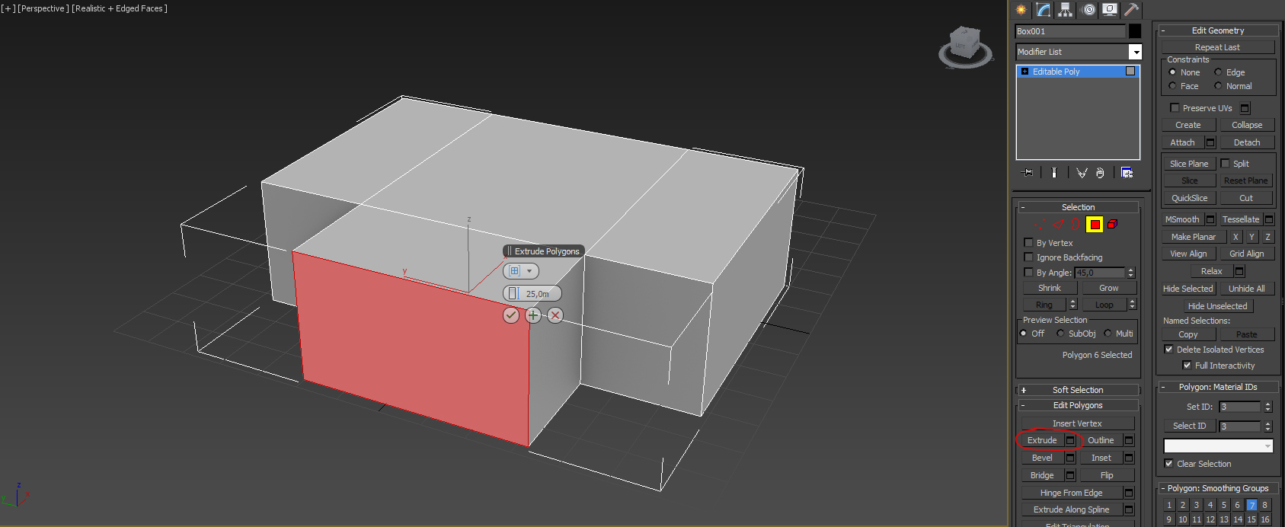Cancel the Extrude Polygons caddy
The height and width of the screenshot is (527, 1285).
(x=555, y=315)
